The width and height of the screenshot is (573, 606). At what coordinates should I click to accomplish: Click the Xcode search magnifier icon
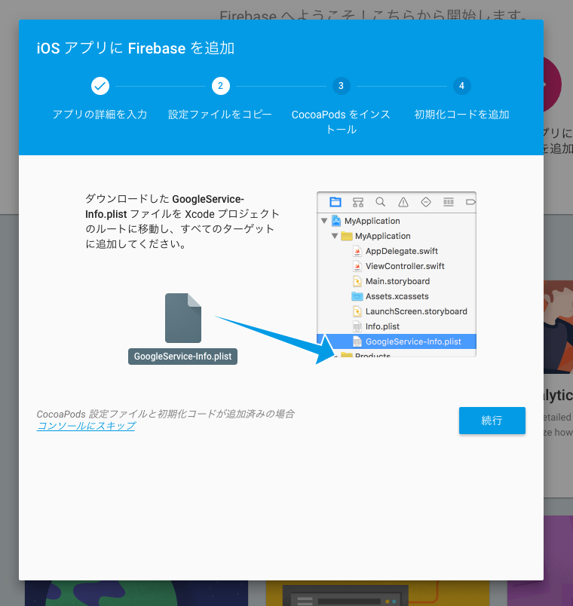point(381,202)
